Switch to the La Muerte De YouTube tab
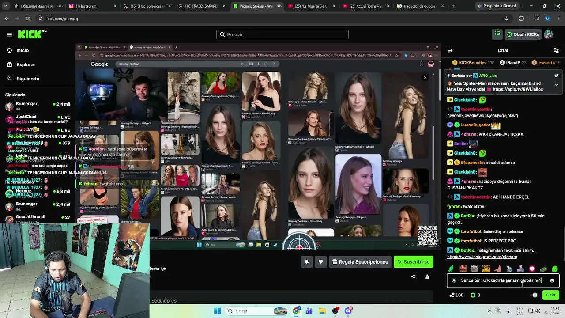 pyautogui.click(x=310, y=6)
